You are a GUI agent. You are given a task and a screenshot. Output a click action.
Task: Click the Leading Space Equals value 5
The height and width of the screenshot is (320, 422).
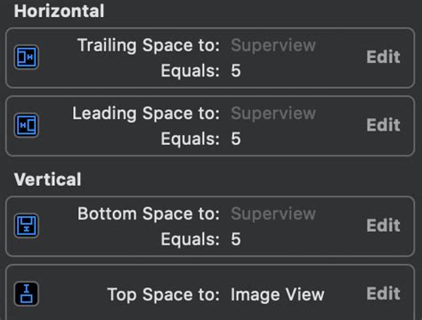236,139
